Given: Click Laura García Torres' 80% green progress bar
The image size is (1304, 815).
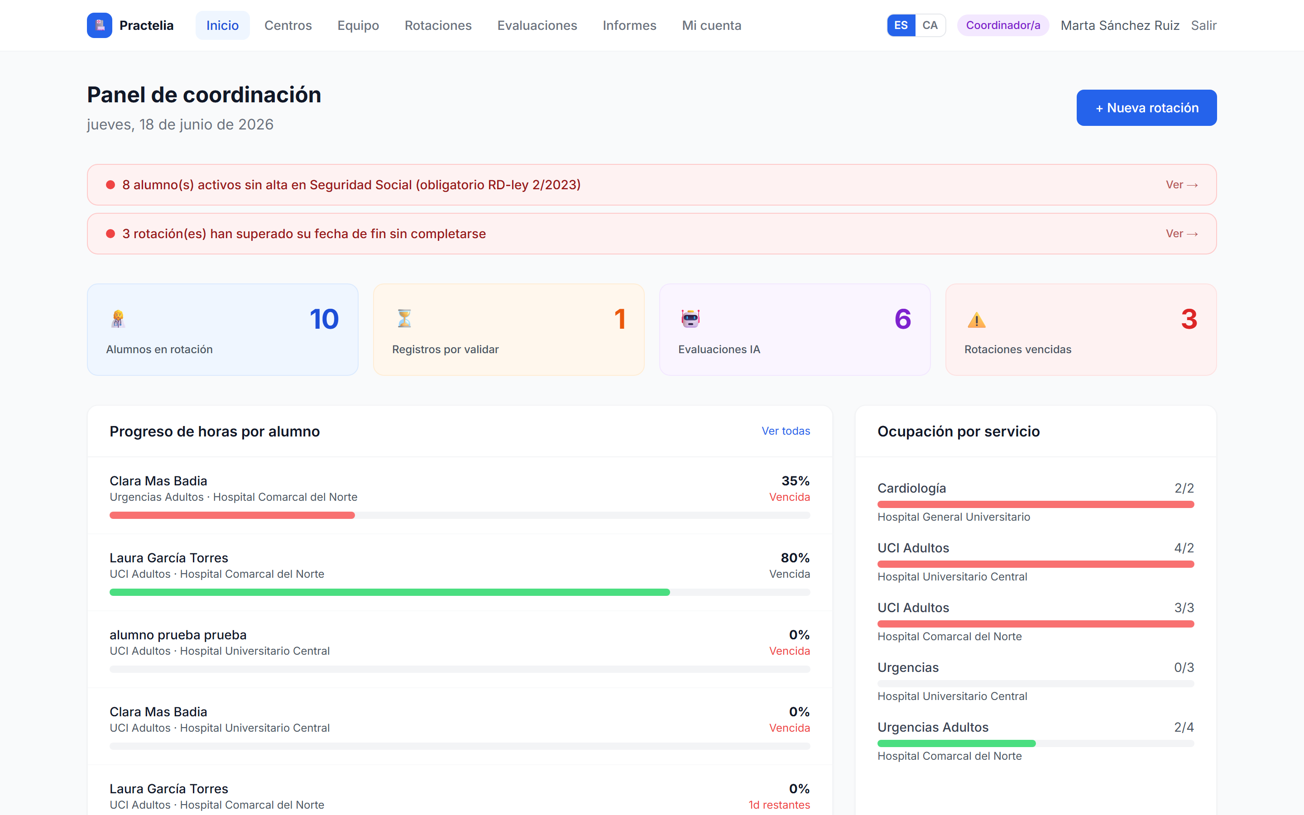Looking at the screenshot, I should (389, 592).
